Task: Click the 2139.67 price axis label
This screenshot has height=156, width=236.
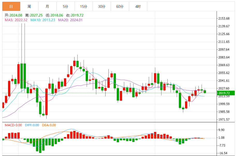Action: pyautogui.click(x=224, y=26)
